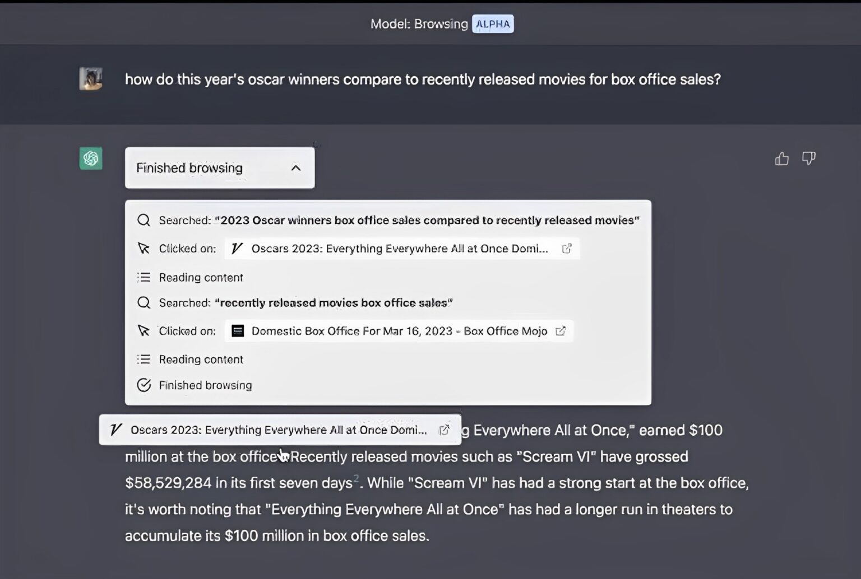The image size is (861, 579).
Task: Click the magnifying glass icon beside the first search
Action: (x=143, y=220)
